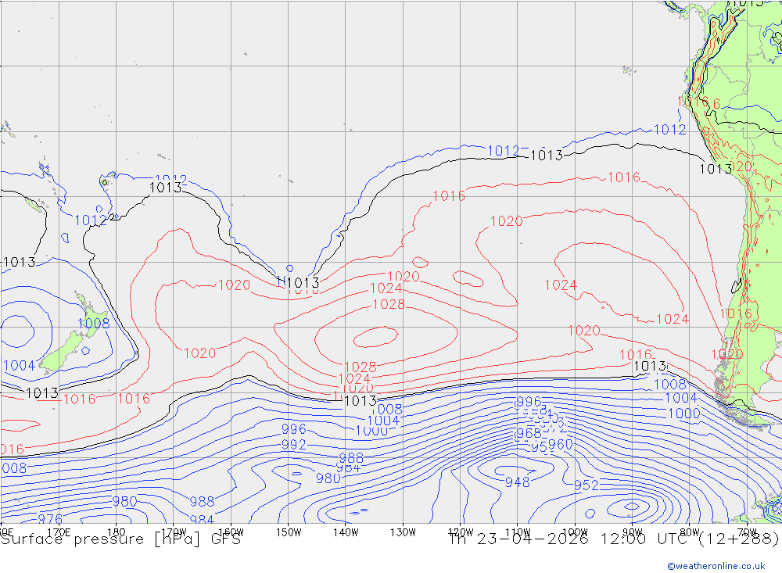Click the 976 isobar label
782x573 pixels.
[x=50, y=519]
